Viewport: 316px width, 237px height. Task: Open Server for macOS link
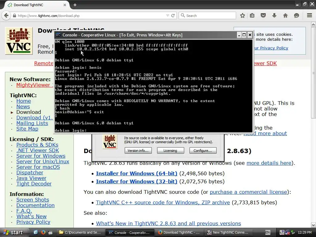point(38,167)
